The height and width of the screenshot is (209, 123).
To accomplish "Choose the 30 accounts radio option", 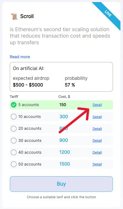I will tap(14, 141).
